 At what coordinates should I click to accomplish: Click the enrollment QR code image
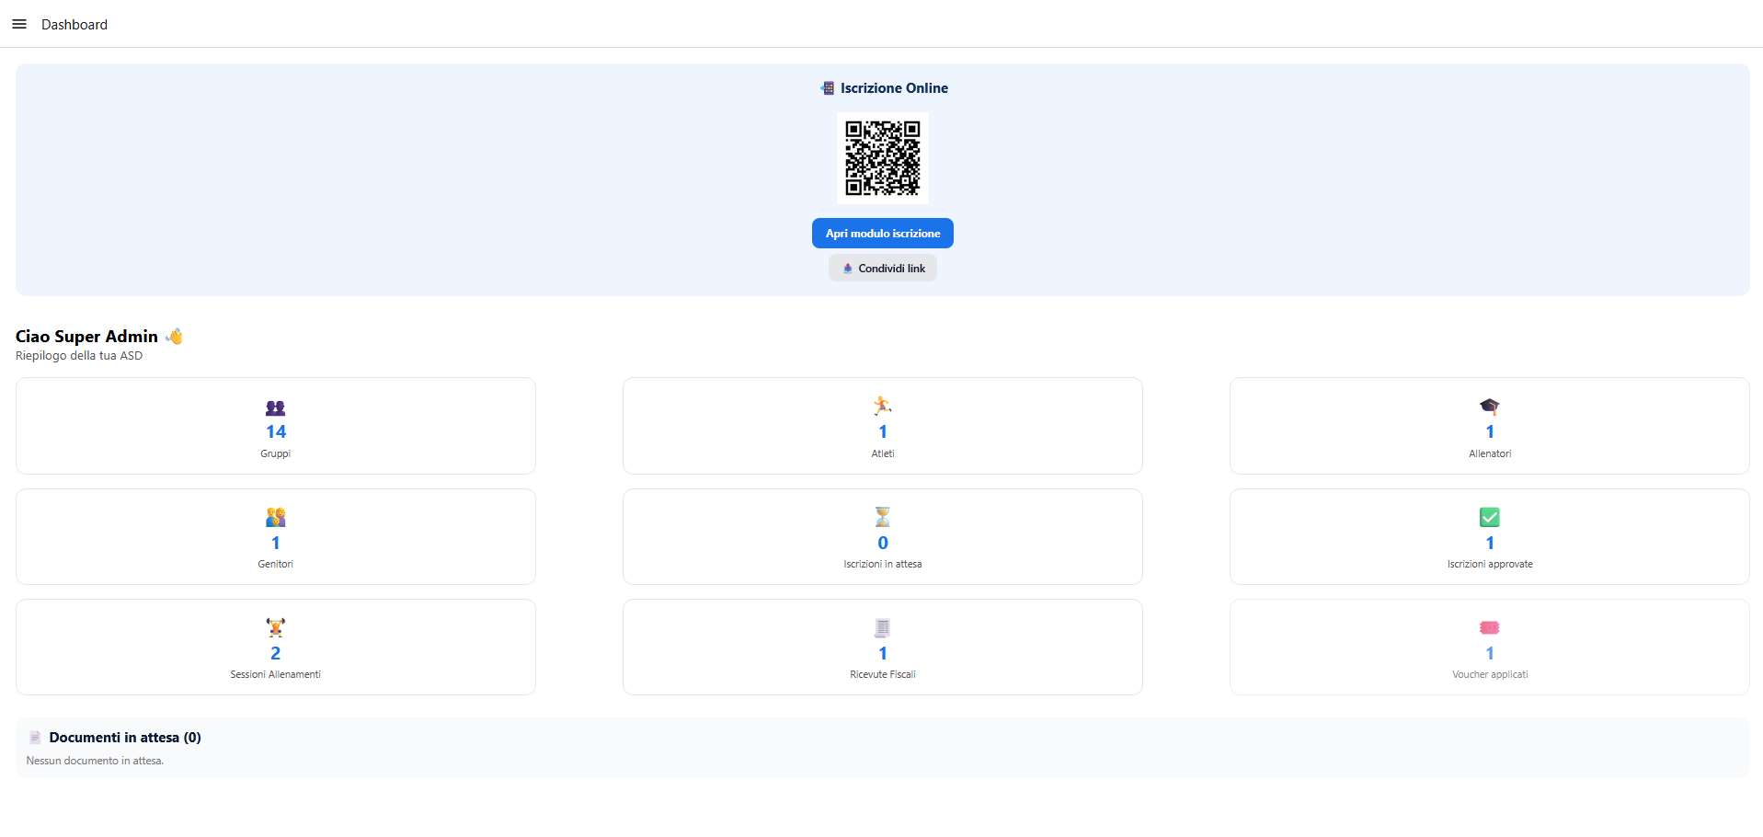click(882, 158)
